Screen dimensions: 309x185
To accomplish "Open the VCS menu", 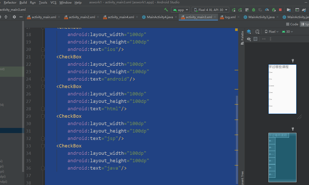I will click(x=53, y=2).
